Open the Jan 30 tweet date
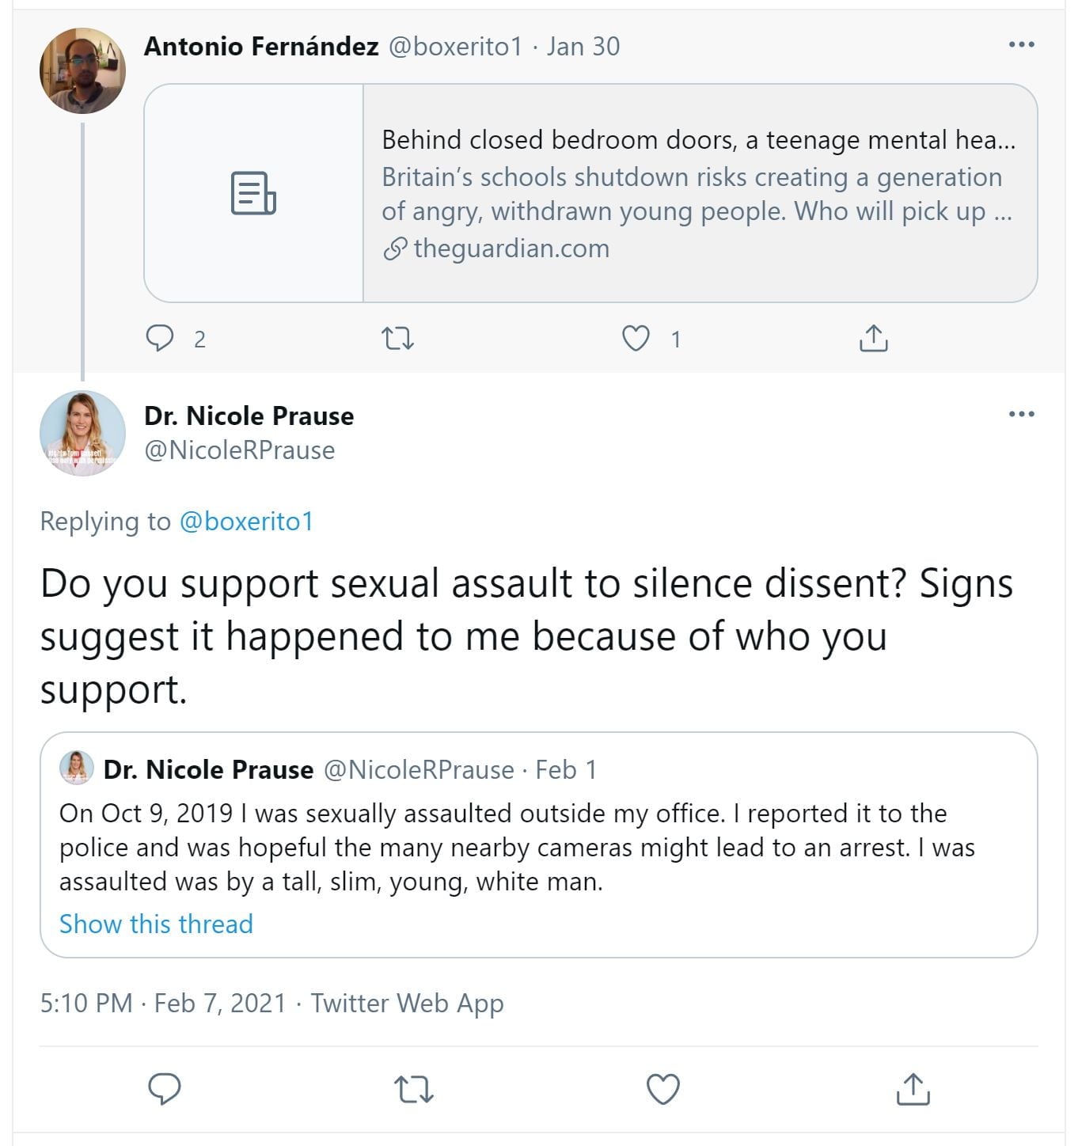This screenshot has width=1082, height=1146. 583,47
